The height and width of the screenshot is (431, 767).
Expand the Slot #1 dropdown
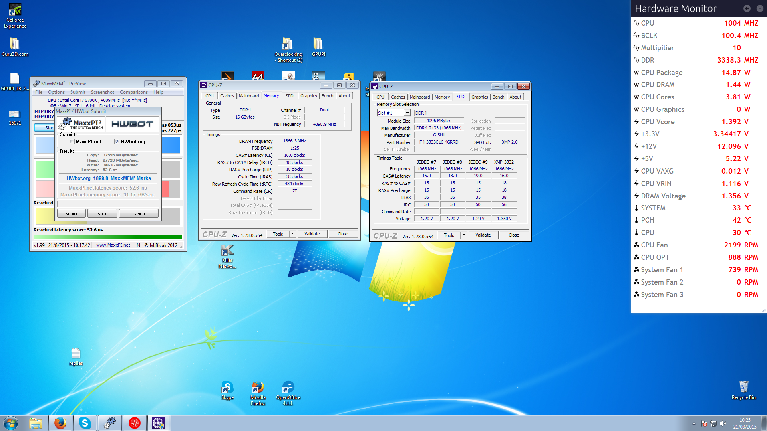click(x=407, y=113)
